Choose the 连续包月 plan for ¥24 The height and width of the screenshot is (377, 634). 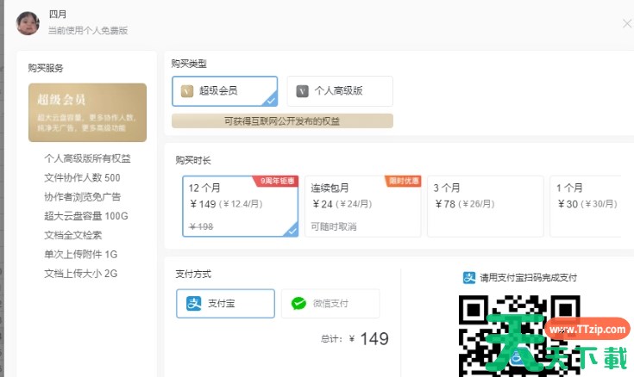362,207
